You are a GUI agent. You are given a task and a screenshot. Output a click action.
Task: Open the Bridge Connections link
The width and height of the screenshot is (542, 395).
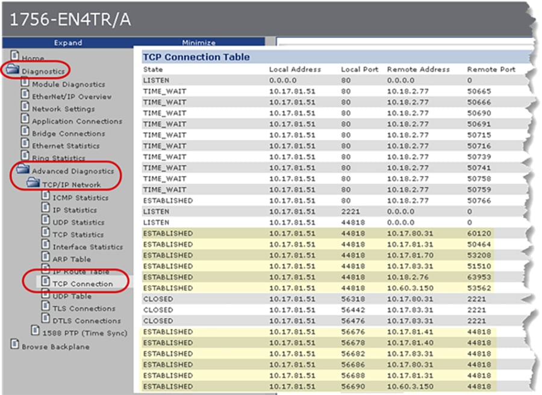tap(69, 133)
